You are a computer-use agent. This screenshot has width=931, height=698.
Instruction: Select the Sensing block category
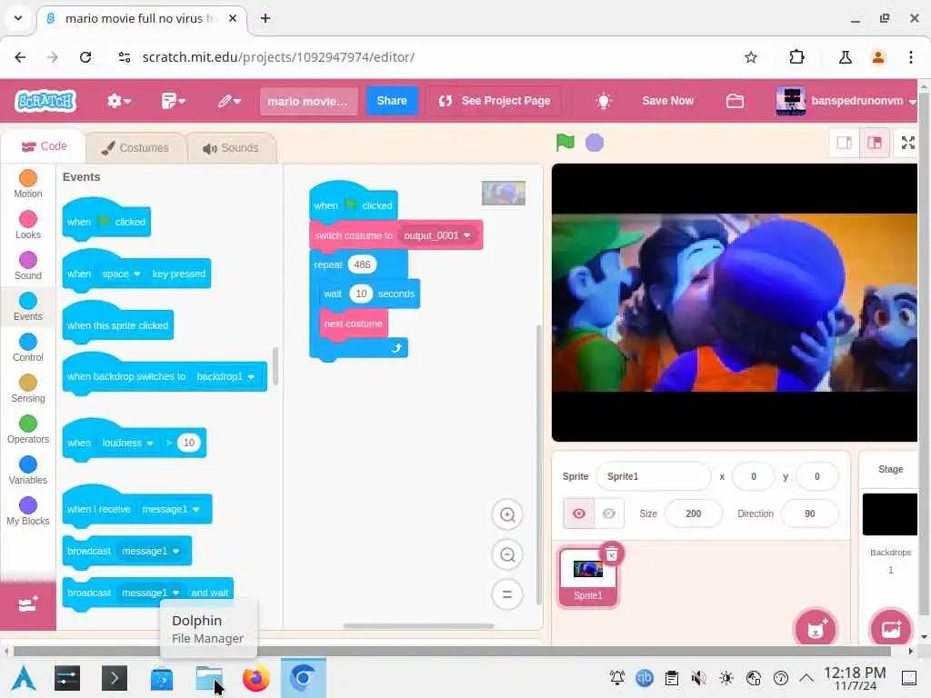[28, 389]
